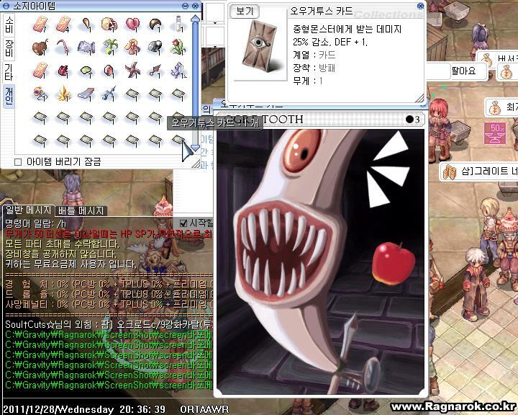The width and height of the screenshot is (518, 415).
Task: Click the heart-shaped item in inventory
Action: click(132, 25)
